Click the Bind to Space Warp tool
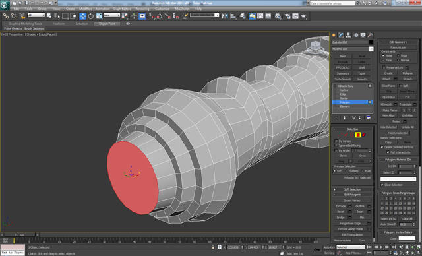Screen dimensions: 422x256 pyautogui.click(x=22, y=16)
